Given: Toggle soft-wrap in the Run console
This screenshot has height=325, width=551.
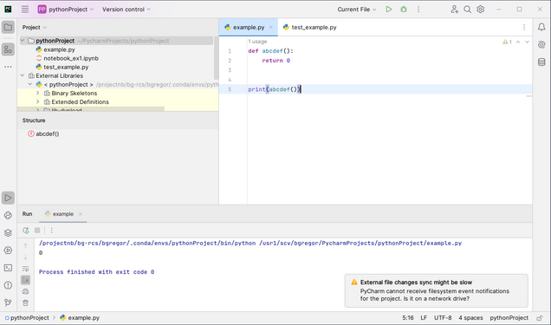Looking at the screenshot, I should [26, 269].
